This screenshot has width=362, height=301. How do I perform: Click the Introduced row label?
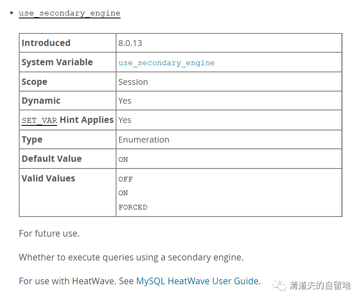tap(46, 43)
